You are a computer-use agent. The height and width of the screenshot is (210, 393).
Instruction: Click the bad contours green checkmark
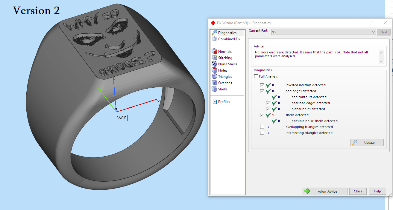pos(274,97)
